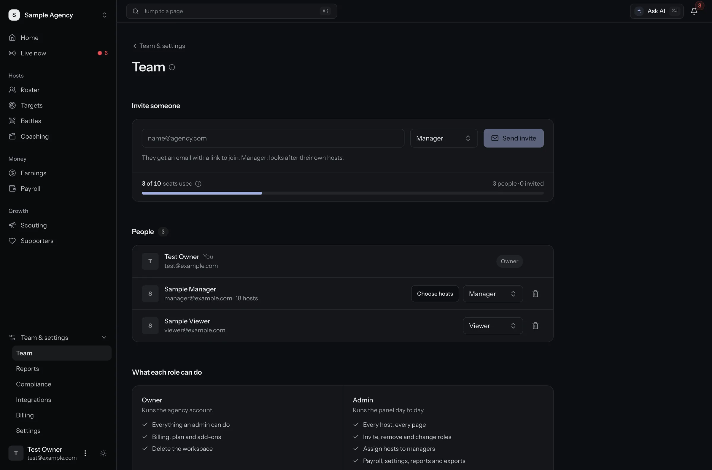
Task: Click the Ask AI button
Action: tap(657, 11)
